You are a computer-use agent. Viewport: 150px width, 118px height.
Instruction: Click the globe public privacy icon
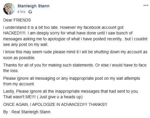[30, 12]
